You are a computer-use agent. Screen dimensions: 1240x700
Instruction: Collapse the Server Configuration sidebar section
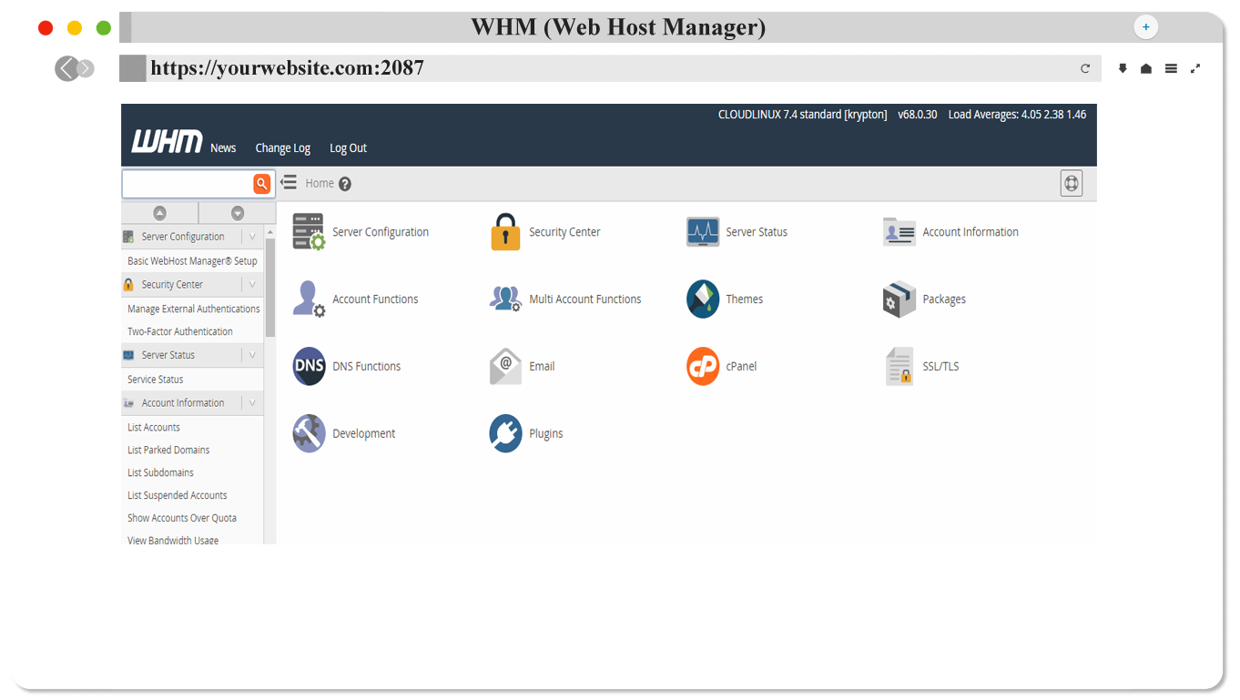pos(252,237)
